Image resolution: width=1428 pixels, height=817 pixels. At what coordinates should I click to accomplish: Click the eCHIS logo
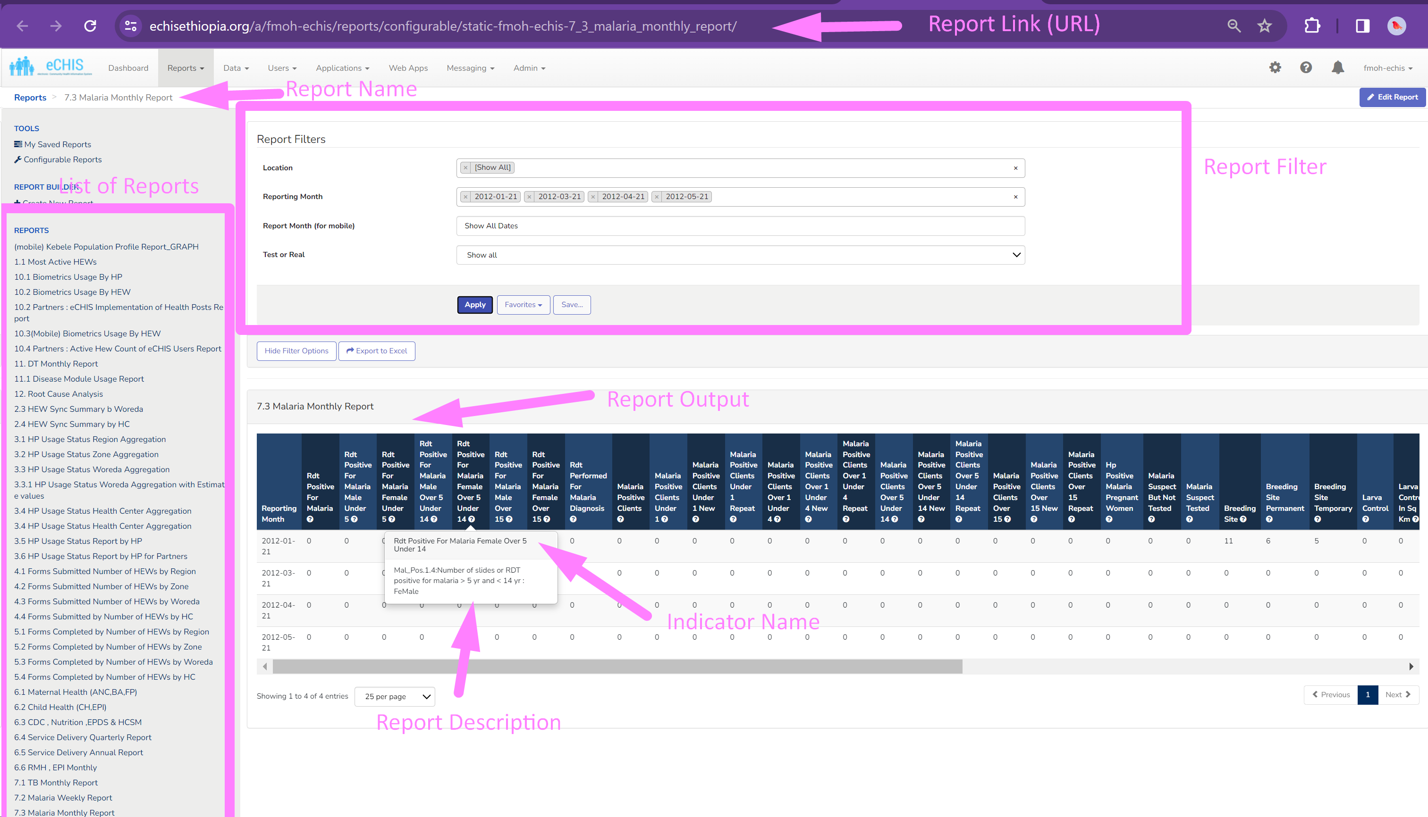coord(51,67)
